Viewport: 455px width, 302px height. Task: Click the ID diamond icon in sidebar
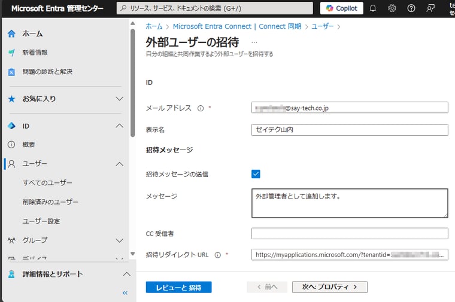11,126
